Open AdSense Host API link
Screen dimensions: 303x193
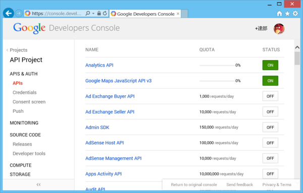click(x=105, y=143)
